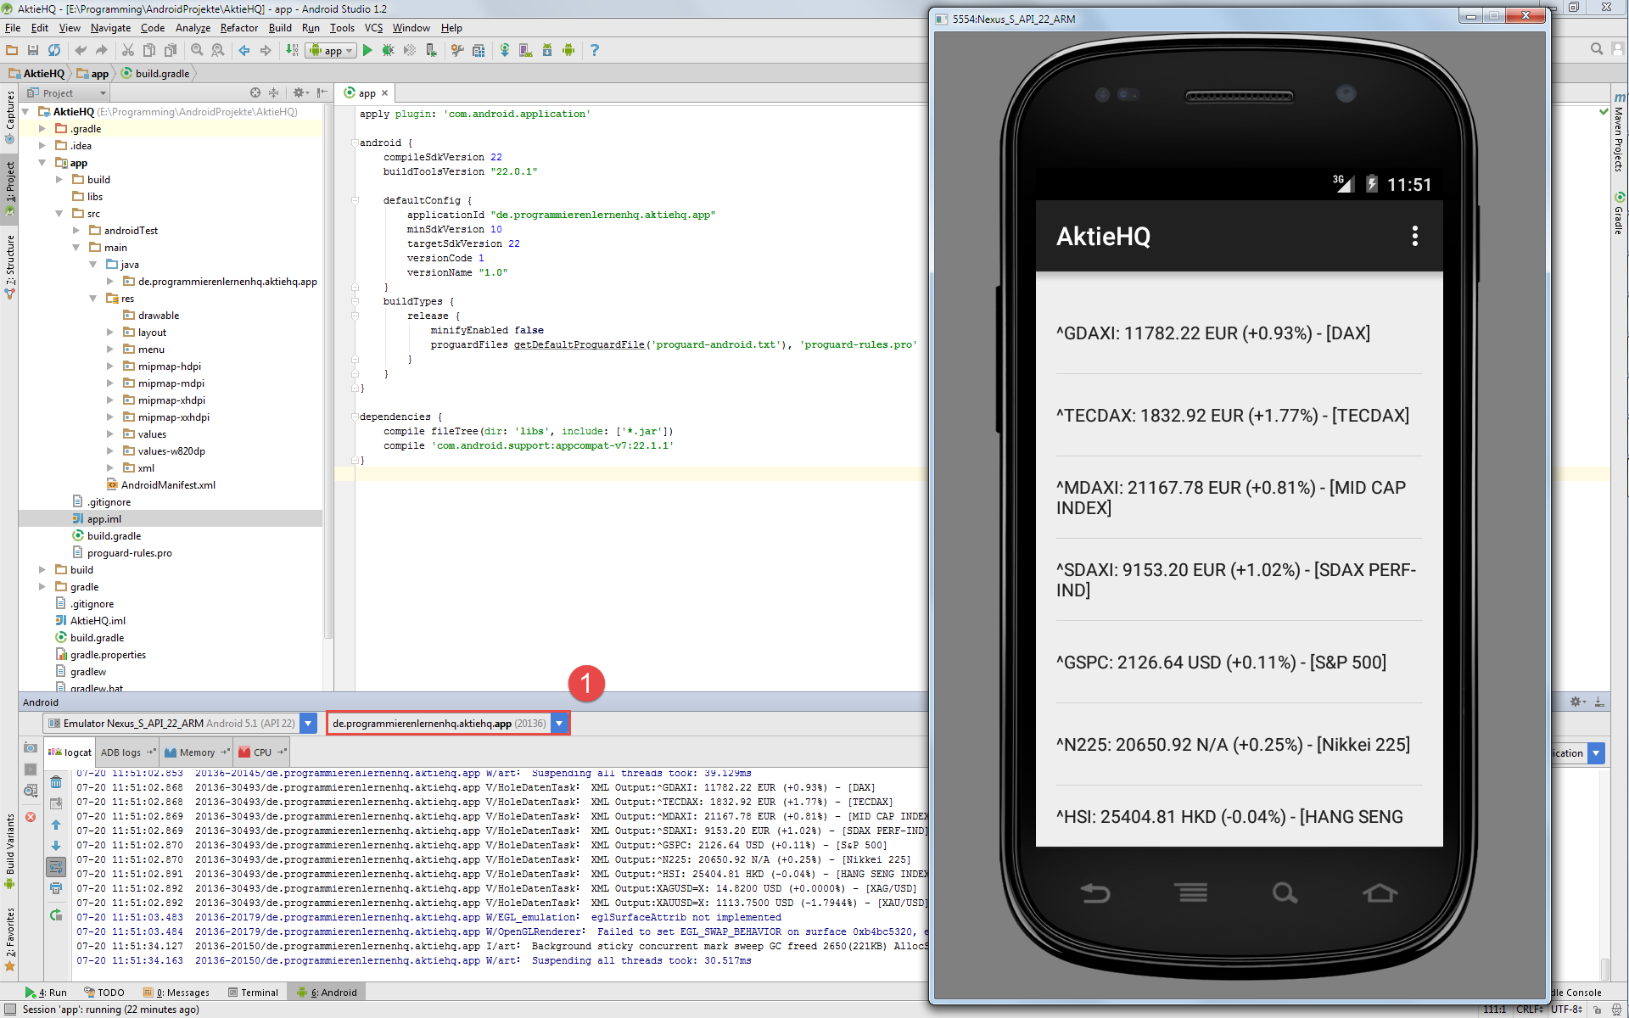Screen dimensions: 1629x1018
Task: Select AndroidManifest.xml in project tree
Action: [x=161, y=485]
